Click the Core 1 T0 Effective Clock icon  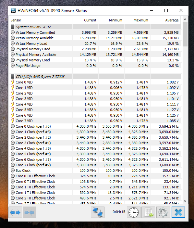[x=13, y=187]
